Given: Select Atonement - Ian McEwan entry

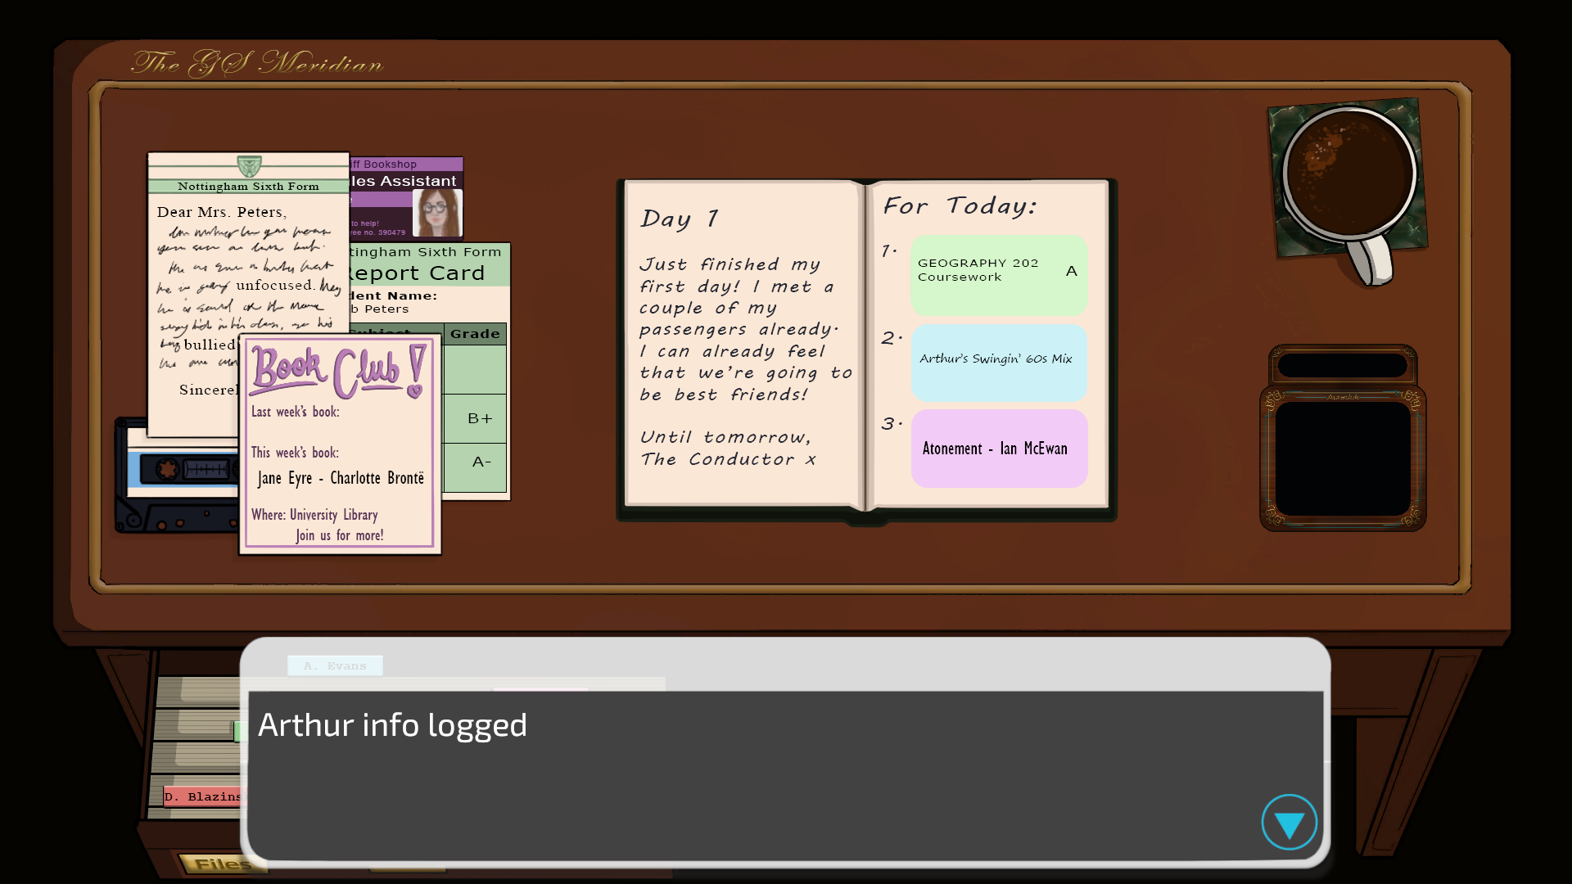Looking at the screenshot, I should [x=999, y=449].
